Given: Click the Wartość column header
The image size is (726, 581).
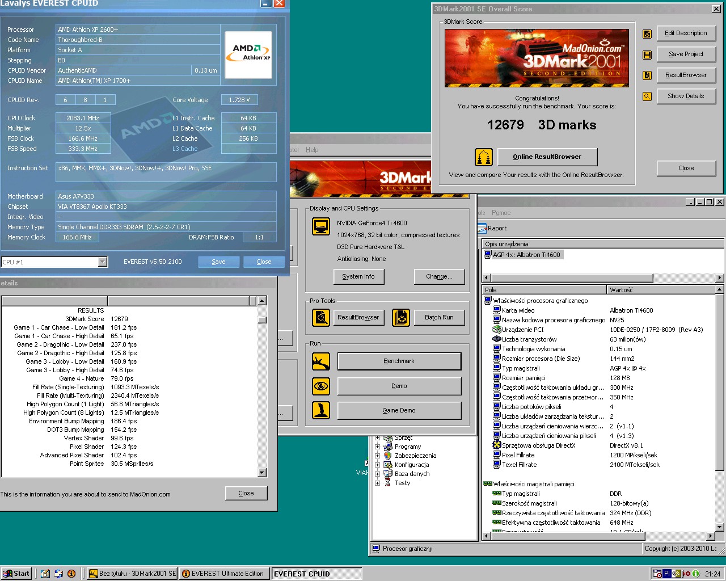Looking at the screenshot, I should tap(661, 290).
